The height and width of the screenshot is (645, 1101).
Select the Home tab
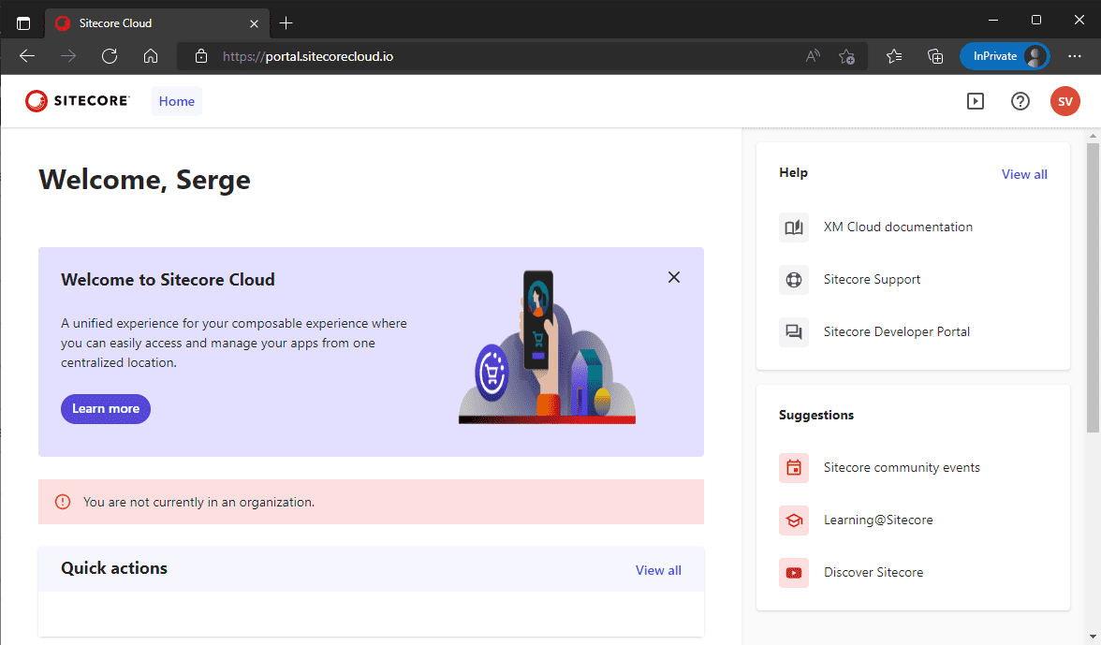(177, 101)
